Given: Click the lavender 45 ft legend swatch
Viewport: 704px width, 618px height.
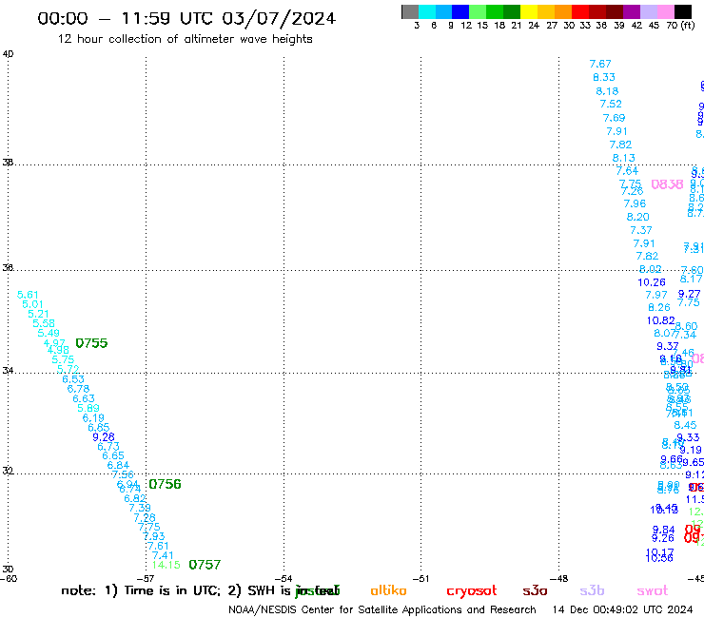Looking at the screenshot, I should click(648, 11).
